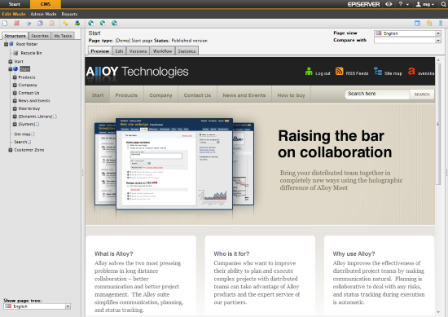The height and width of the screenshot is (317, 448).
Task: Click the yellow key access rights icon
Action: pyautogui.click(x=65, y=23)
